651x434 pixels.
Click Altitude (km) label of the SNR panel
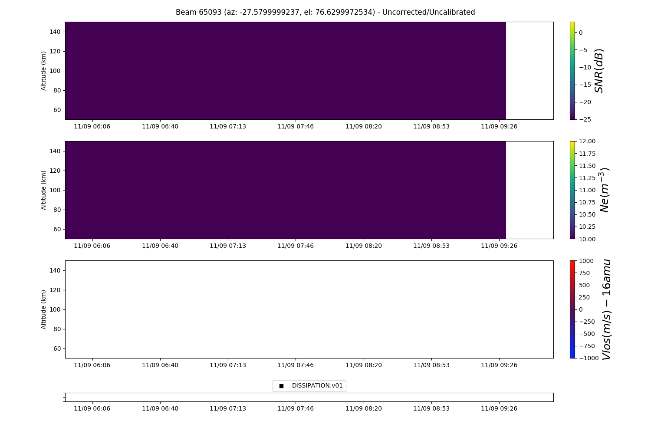44,71
